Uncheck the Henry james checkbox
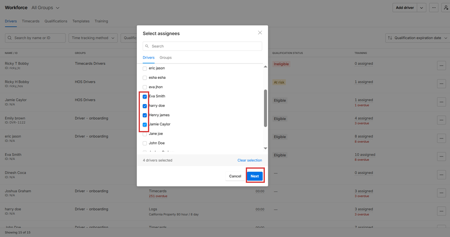The image size is (450, 237). (x=145, y=115)
